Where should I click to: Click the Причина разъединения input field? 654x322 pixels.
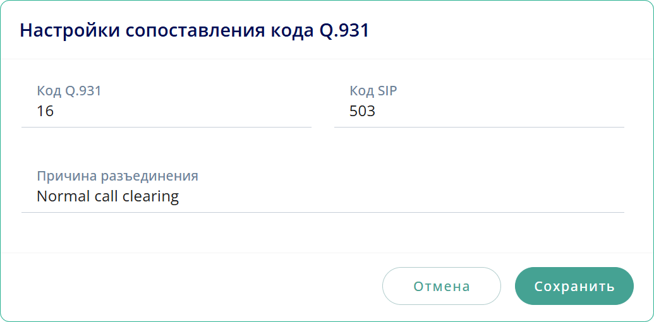tap(322, 196)
